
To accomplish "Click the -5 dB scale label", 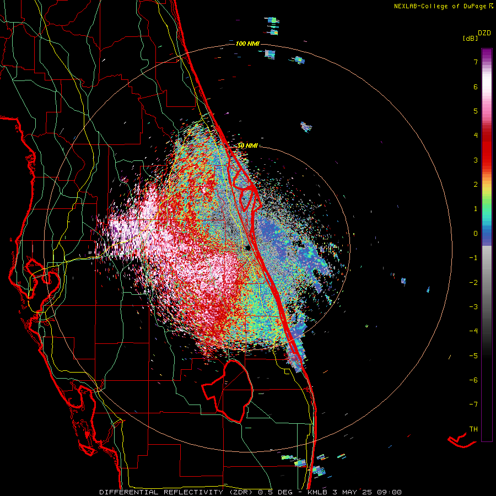I will pyautogui.click(x=473, y=355).
